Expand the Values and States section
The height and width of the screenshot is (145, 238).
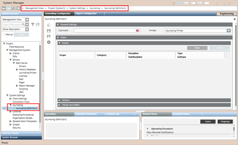pos(60,105)
